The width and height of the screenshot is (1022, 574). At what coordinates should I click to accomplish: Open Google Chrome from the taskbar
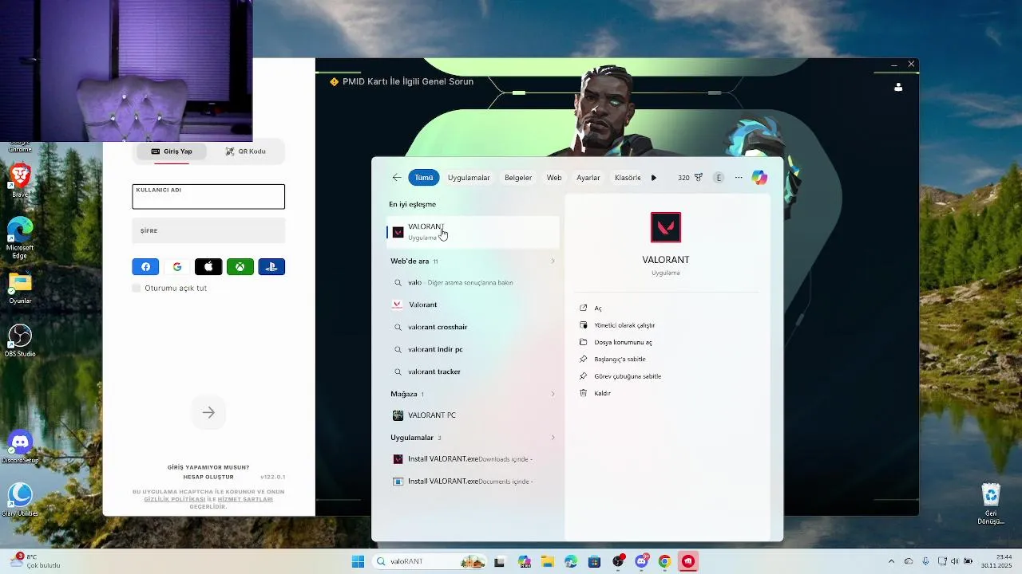[664, 561]
